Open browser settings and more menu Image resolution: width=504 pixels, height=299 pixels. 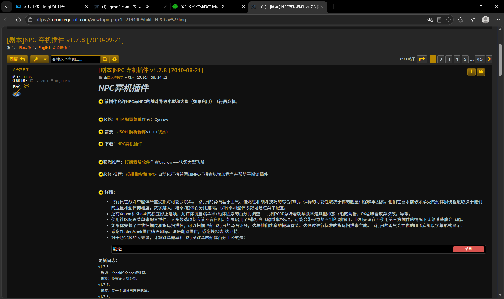(497, 20)
